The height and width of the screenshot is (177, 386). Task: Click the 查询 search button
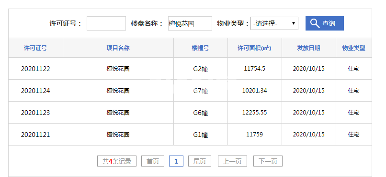(324, 23)
